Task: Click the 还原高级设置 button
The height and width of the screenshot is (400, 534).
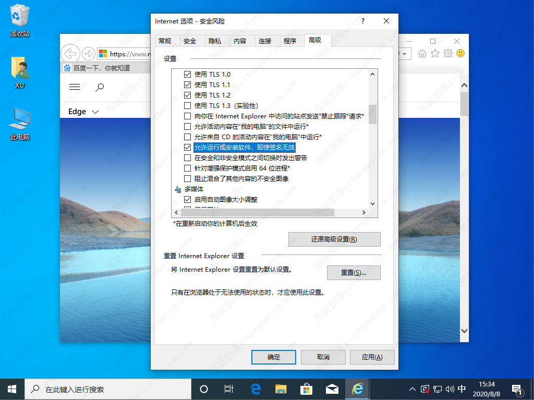Action: tap(334, 239)
